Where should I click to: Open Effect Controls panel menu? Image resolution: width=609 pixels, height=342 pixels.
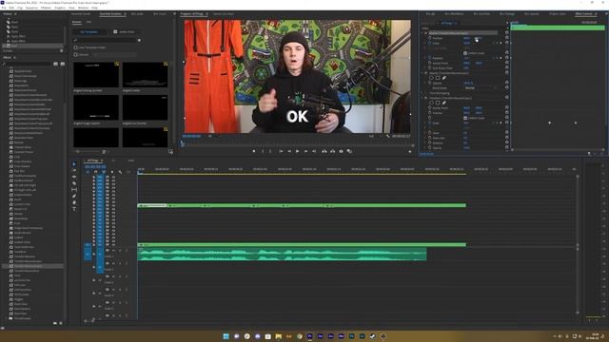[597, 14]
